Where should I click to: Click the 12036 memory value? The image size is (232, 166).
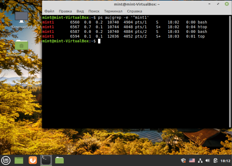pyautogui.click(x=113, y=36)
